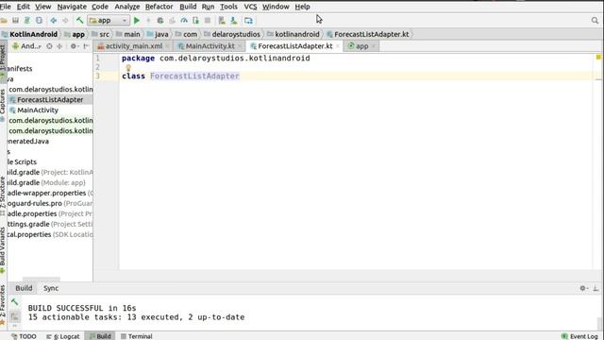Viewport: 604px width, 340px height.
Task: Switch to the app editor tab
Action: 361,46
